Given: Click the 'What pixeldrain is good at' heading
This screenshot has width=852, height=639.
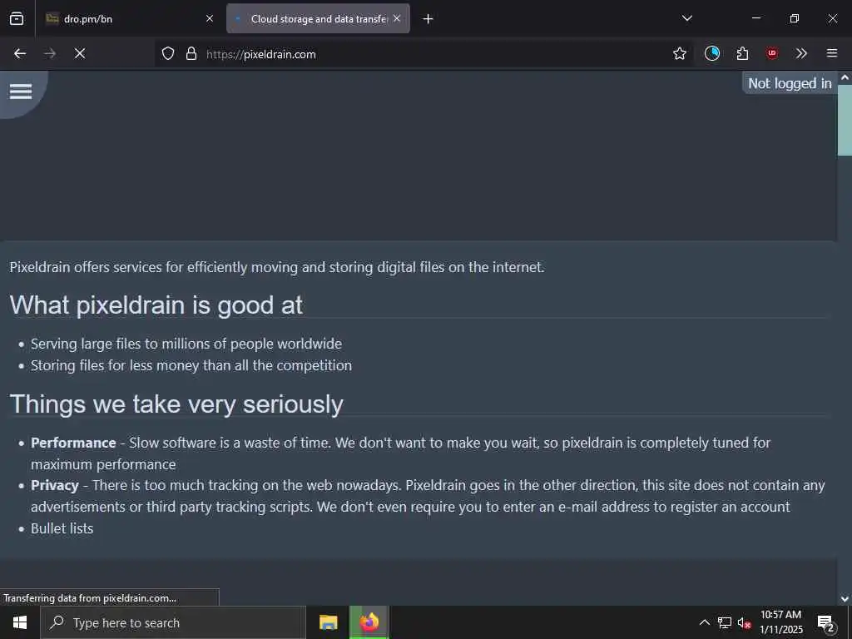Looking at the screenshot, I should [x=156, y=305].
